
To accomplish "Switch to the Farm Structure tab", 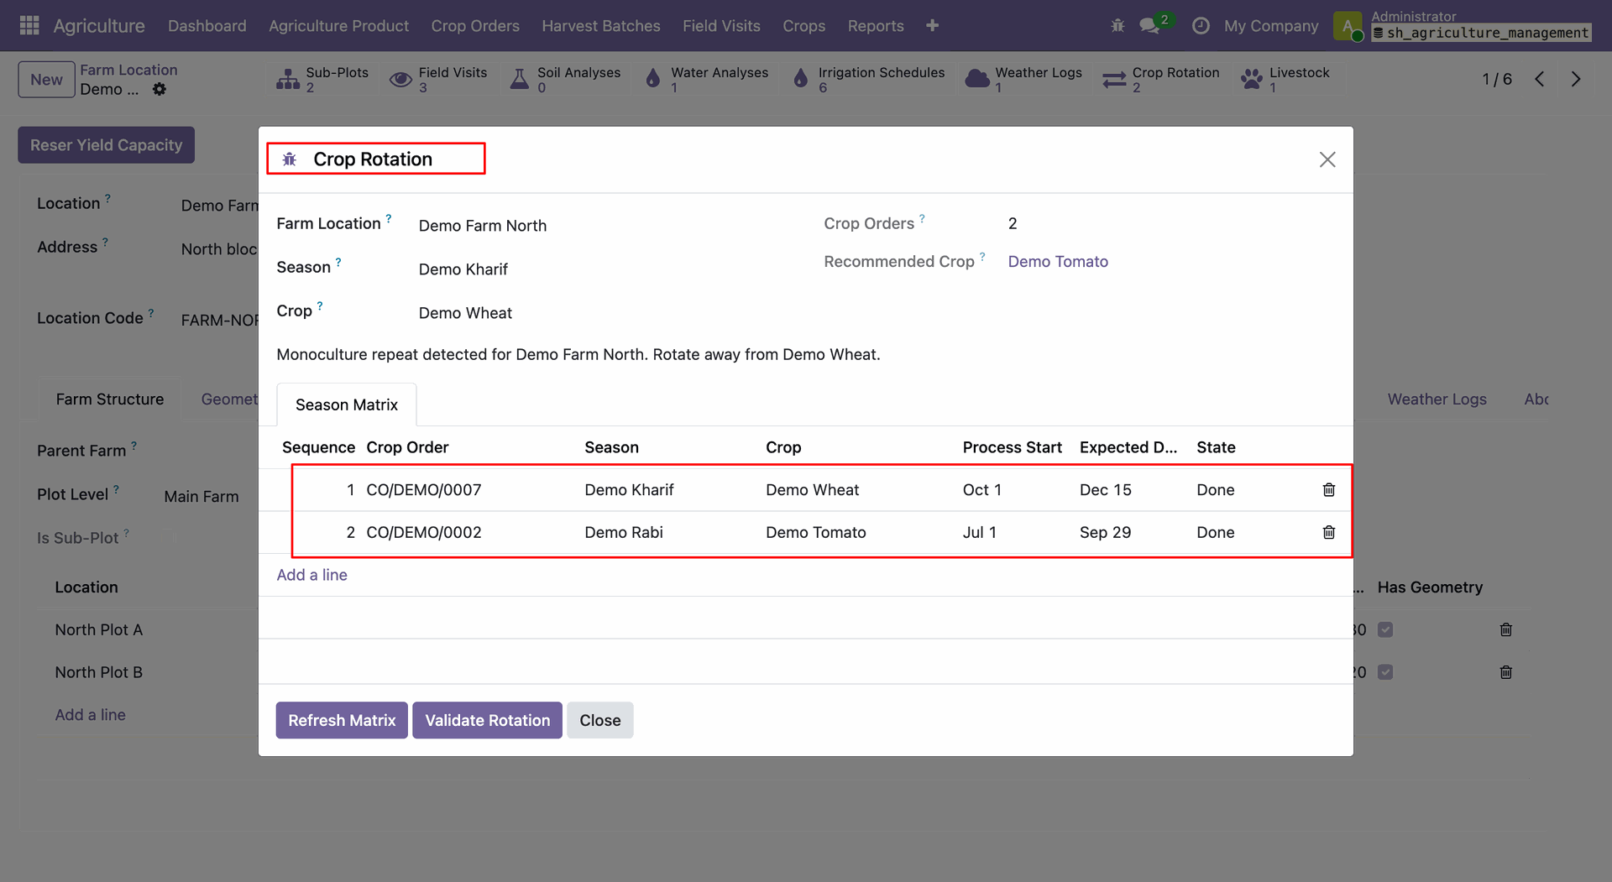I will click(x=110, y=399).
